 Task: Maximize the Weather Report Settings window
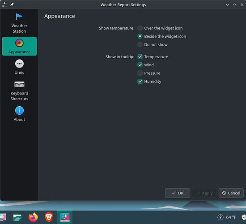coord(235,5)
